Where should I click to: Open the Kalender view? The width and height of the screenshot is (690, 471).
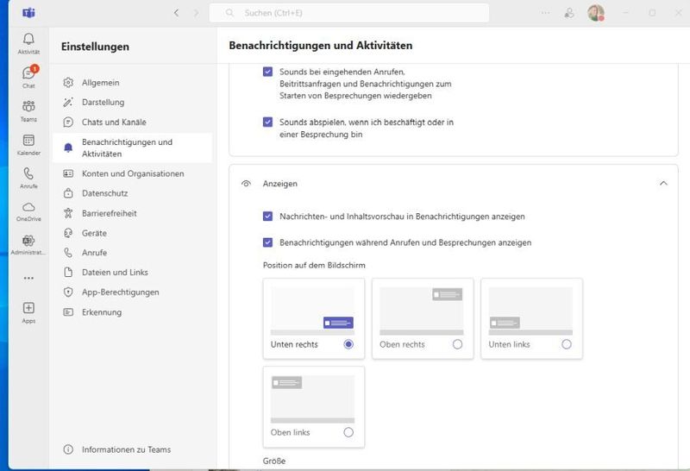(28, 141)
